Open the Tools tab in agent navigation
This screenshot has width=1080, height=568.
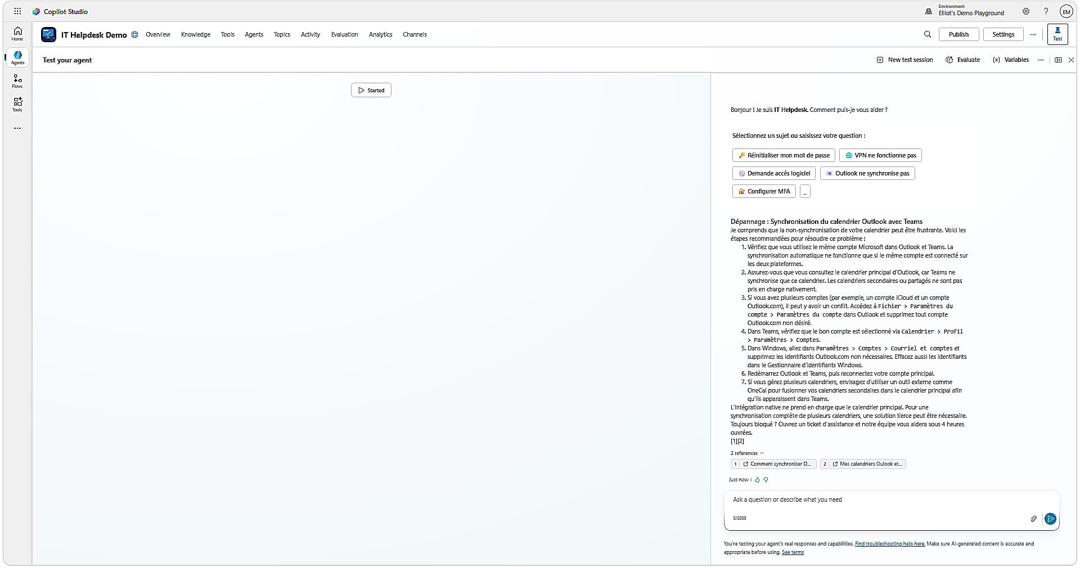point(228,34)
